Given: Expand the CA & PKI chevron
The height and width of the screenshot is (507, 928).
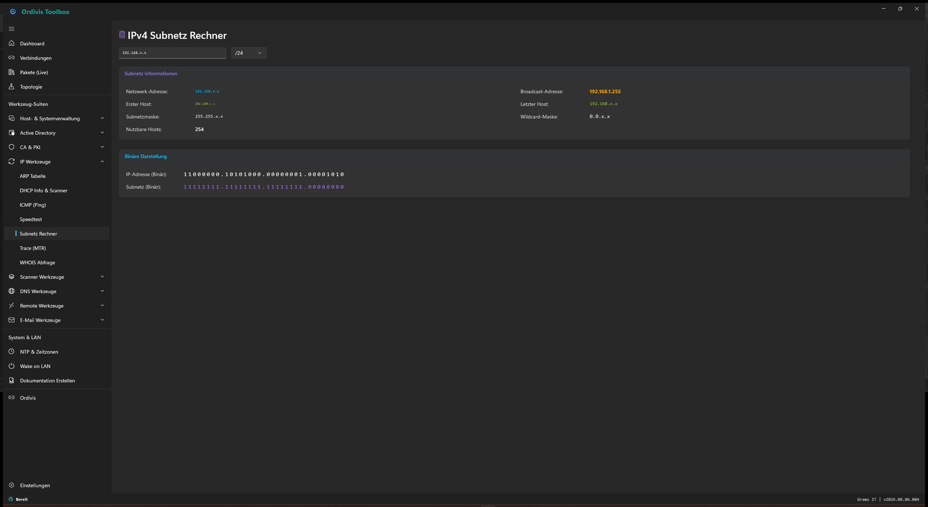Looking at the screenshot, I should pyautogui.click(x=102, y=147).
